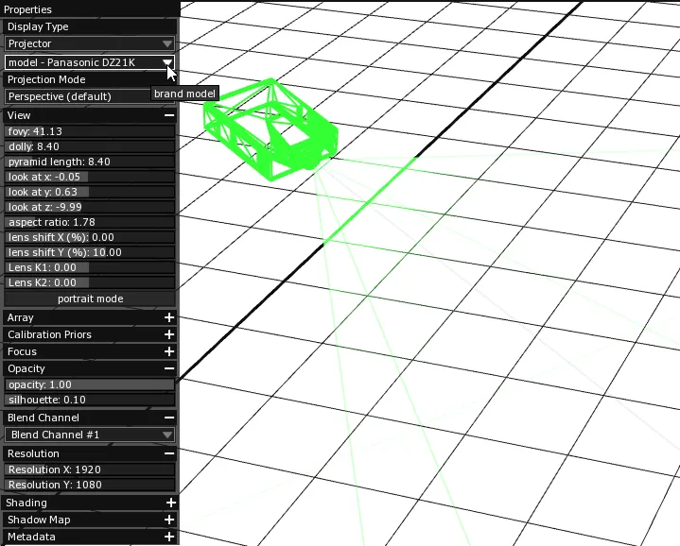Click the dolly 8.40 slider
Screen dimensions: 680x546
click(x=90, y=146)
